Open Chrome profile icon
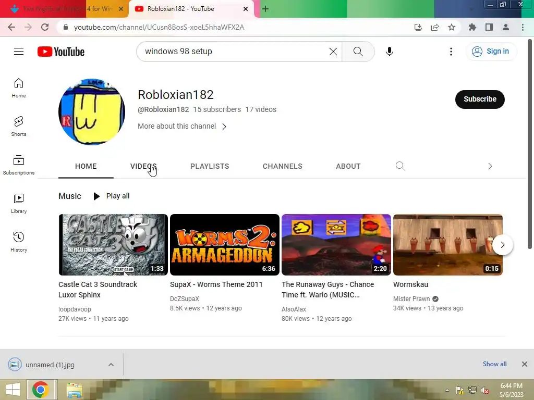This screenshot has height=400, width=534. point(506,27)
